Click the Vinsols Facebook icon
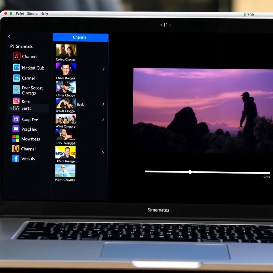The image size is (273, 273). (x=16, y=159)
